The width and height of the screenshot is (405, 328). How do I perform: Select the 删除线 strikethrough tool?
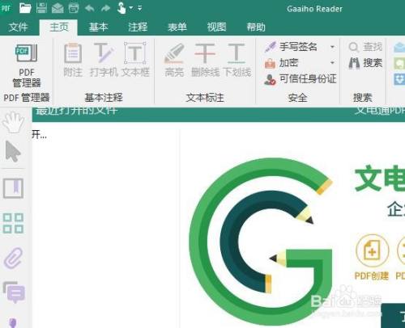click(205, 60)
